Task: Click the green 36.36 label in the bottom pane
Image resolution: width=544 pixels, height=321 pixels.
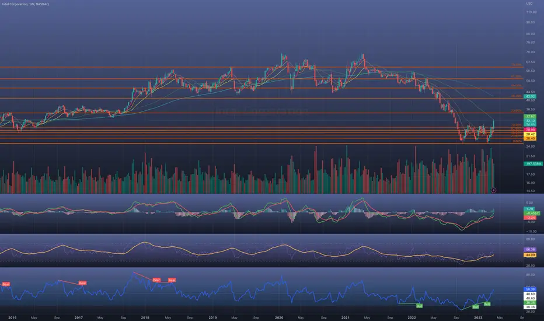Action: pos(530,303)
